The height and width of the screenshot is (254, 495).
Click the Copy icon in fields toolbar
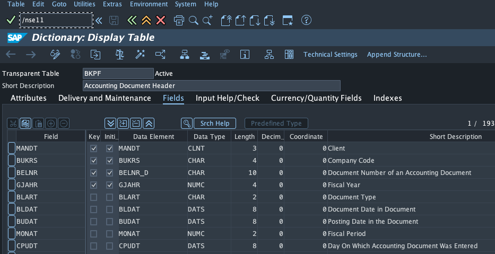[25, 124]
